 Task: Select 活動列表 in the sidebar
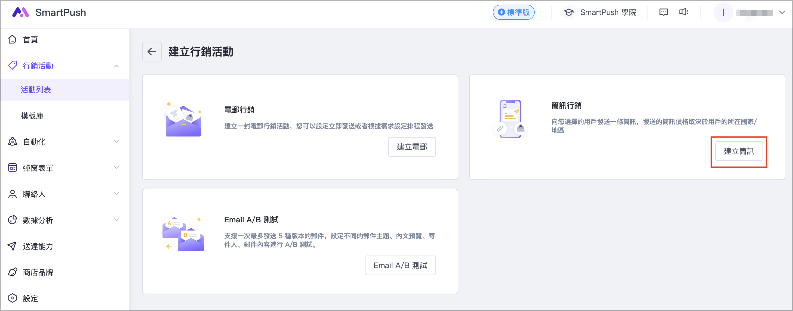(36, 90)
